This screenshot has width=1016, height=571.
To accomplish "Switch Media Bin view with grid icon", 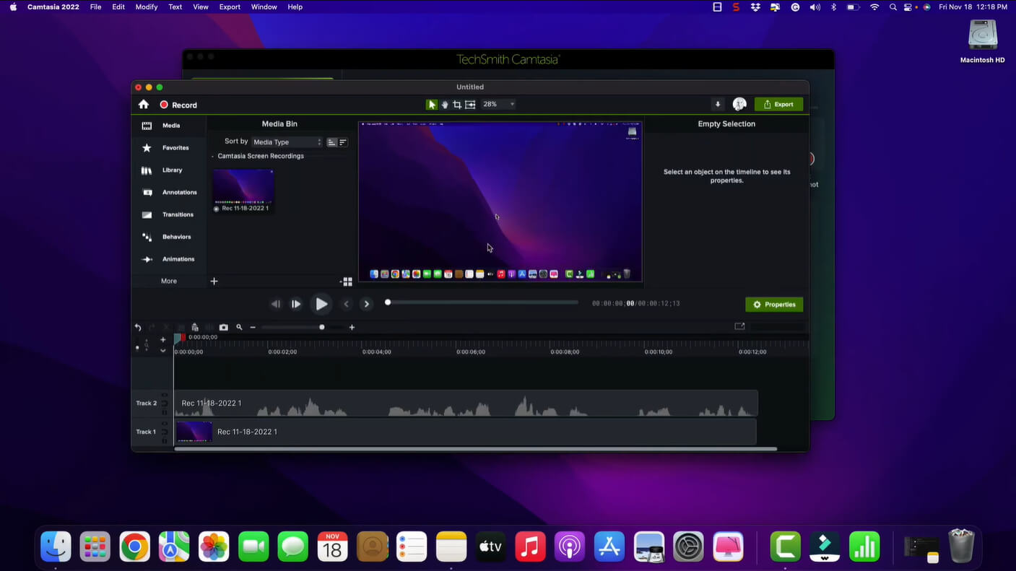I will click(x=347, y=282).
